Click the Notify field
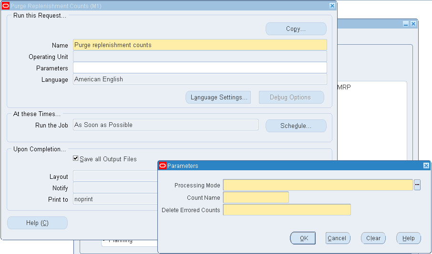The width and height of the screenshot is (432, 254). coord(115,188)
